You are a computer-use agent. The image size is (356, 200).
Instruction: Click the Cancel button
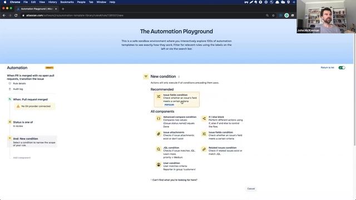pyautogui.click(x=251, y=189)
